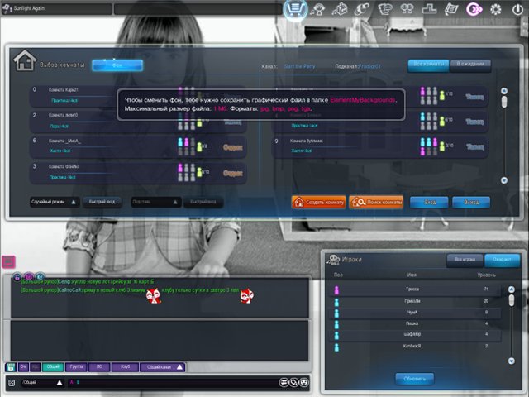
Task: Switch to the Группа chat tab
Action: coord(77,366)
